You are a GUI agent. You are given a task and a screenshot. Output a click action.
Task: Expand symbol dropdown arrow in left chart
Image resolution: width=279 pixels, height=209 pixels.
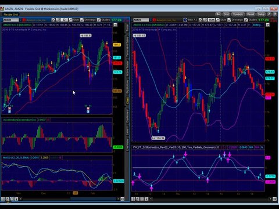tap(20, 20)
